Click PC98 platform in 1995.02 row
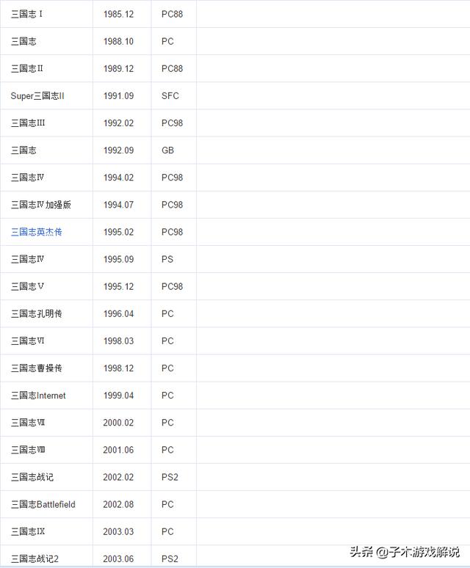 coord(172,232)
